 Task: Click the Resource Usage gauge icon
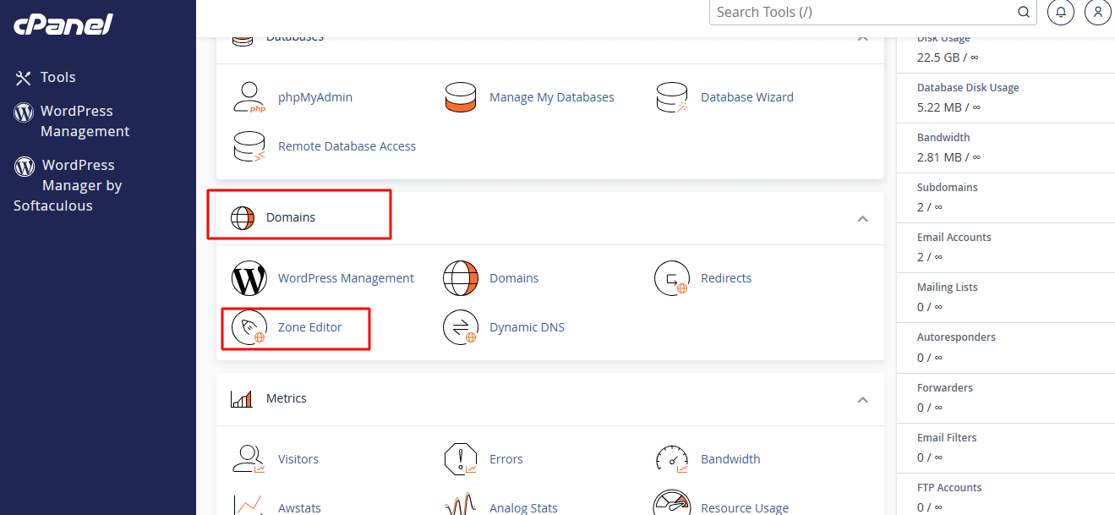672,503
